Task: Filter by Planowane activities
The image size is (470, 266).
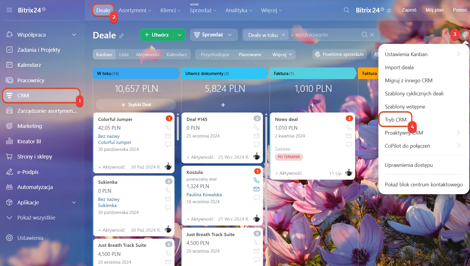Action: tap(250, 54)
